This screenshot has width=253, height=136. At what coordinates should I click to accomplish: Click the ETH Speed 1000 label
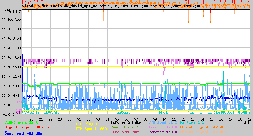coord(91,129)
